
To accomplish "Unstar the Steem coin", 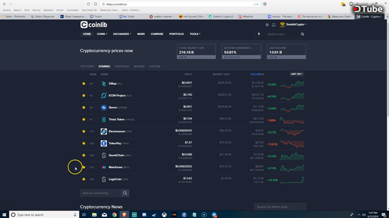I will (84, 107).
